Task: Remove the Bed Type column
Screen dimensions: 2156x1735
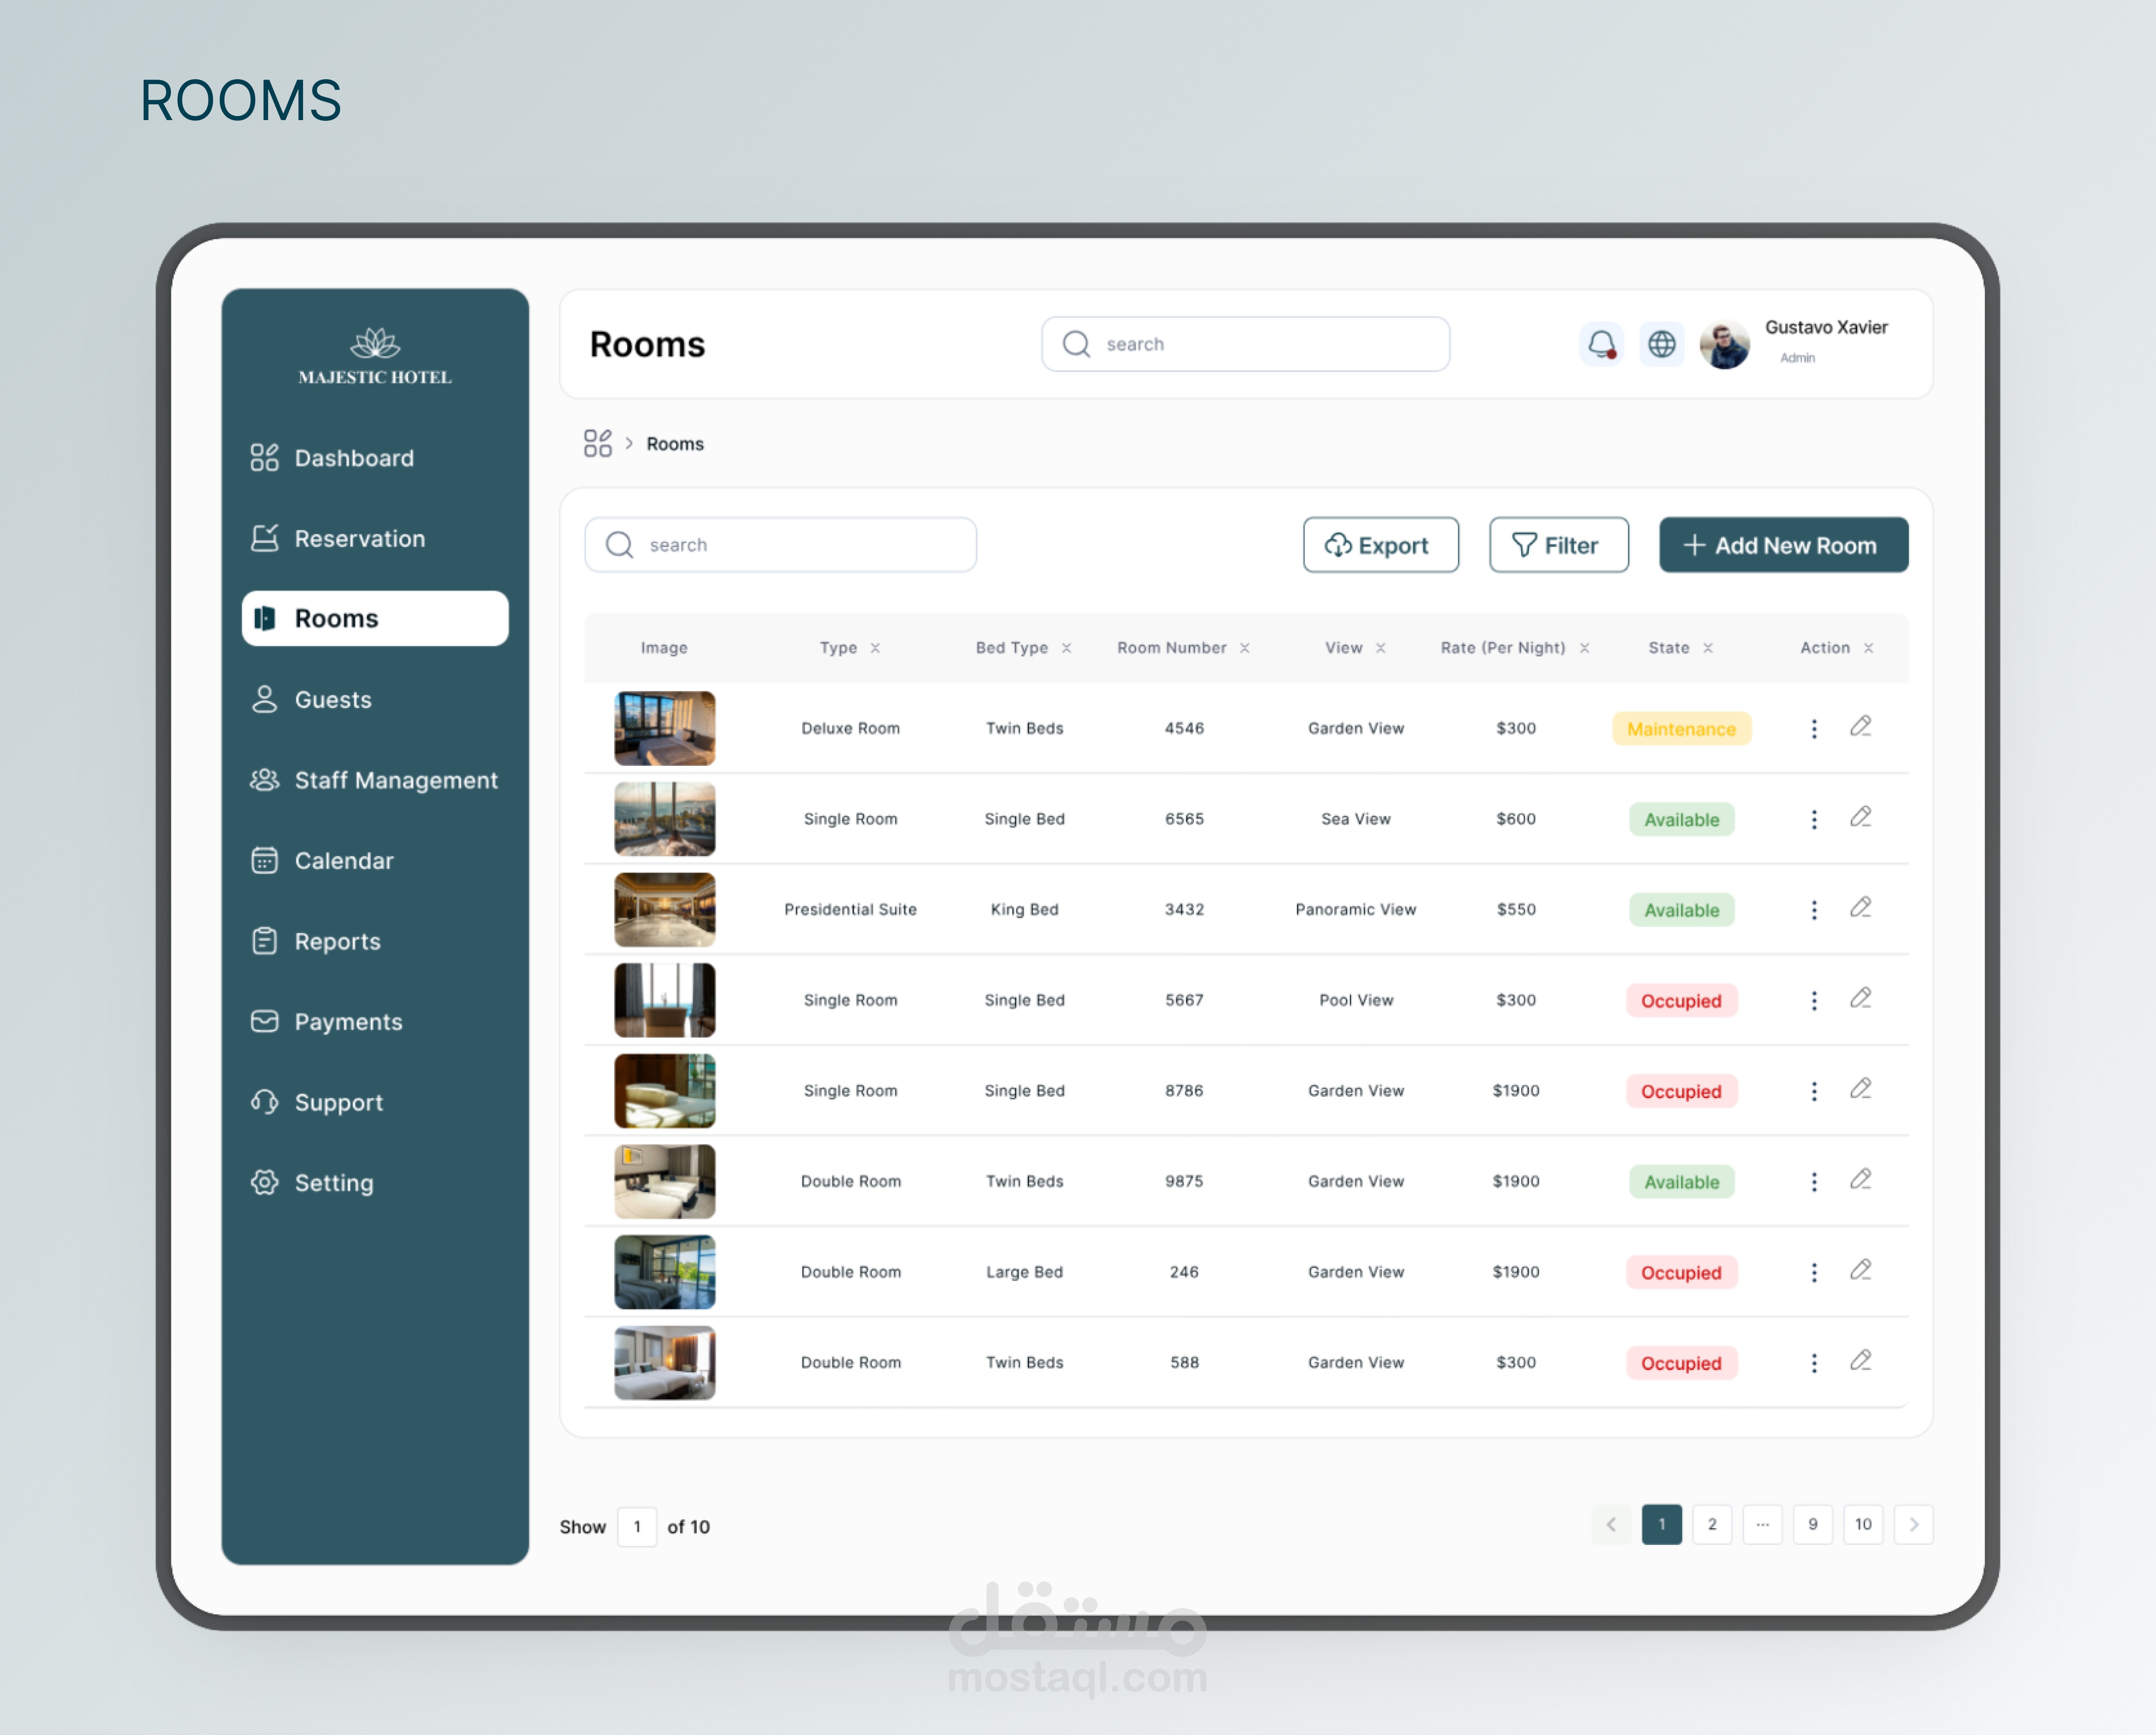Action: click(1066, 648)
